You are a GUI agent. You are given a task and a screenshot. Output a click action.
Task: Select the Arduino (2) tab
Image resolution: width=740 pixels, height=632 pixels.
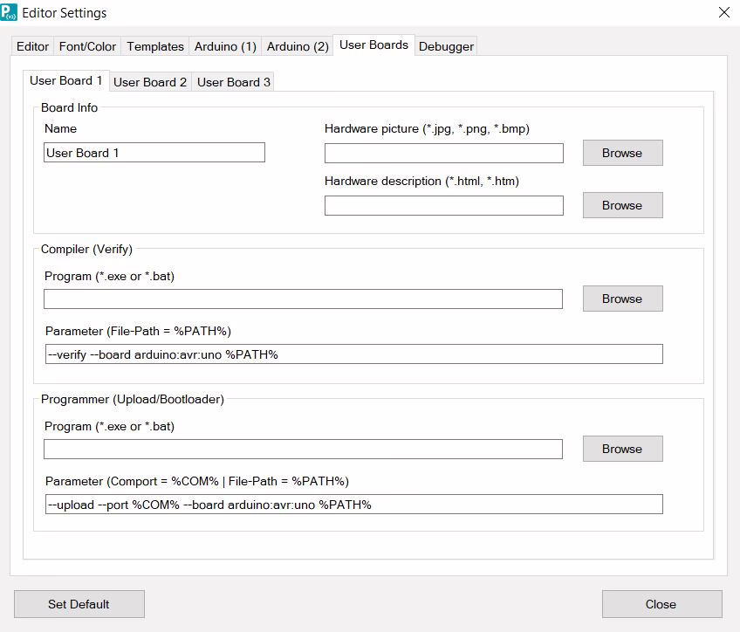pos(298,46)
